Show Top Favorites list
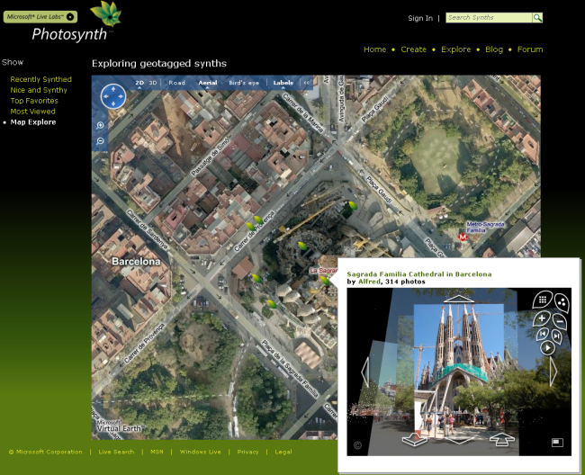Image resolution: width=585 pixels, height=475 pixels. click(34, 101)
